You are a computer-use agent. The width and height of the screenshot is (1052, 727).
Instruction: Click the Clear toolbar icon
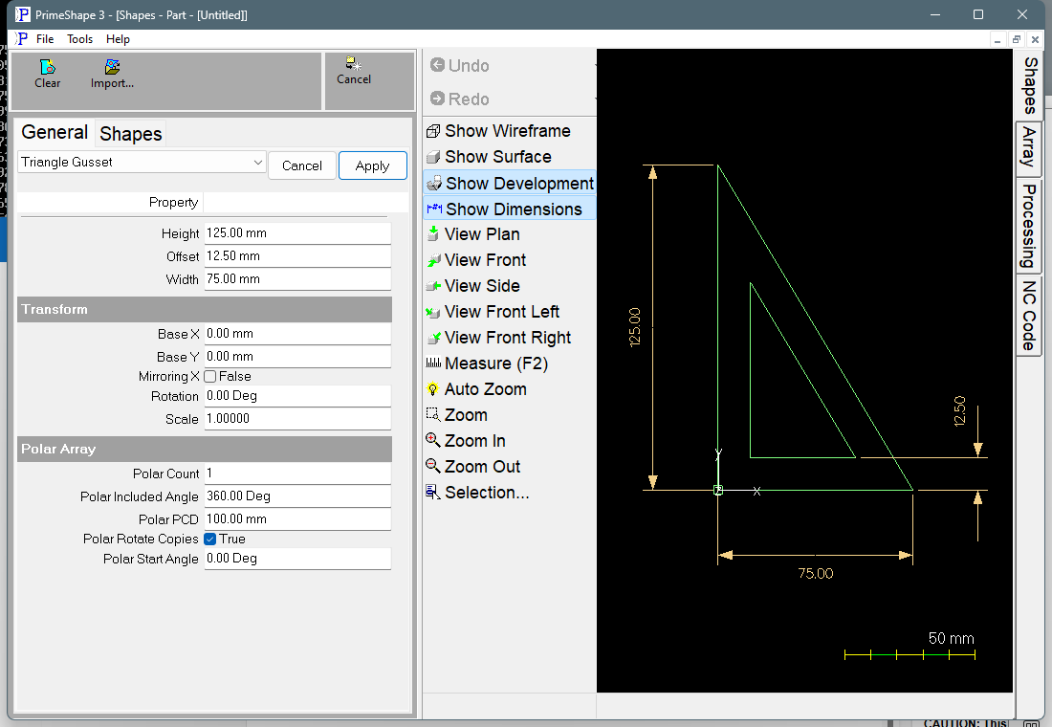tap(48, 67)
